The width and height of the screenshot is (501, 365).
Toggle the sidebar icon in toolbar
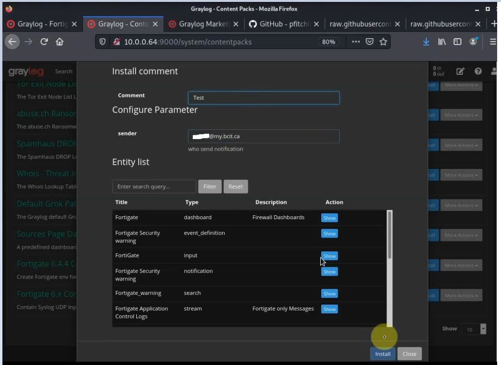(458, 42)
